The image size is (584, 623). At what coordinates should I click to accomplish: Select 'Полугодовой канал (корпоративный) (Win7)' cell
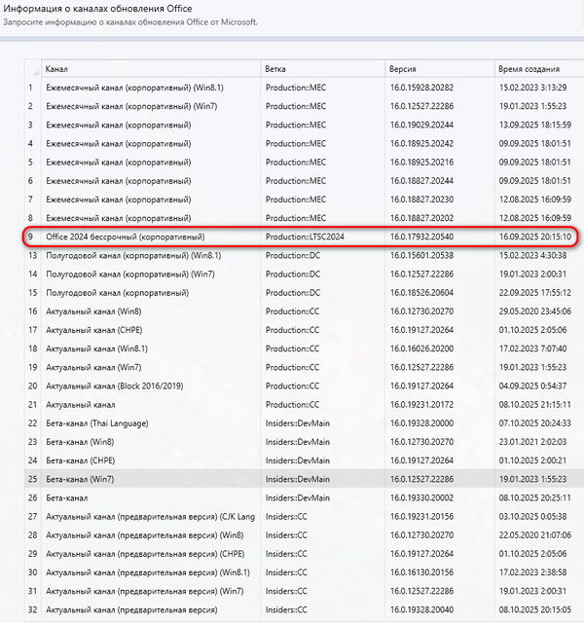coord(151,275)
